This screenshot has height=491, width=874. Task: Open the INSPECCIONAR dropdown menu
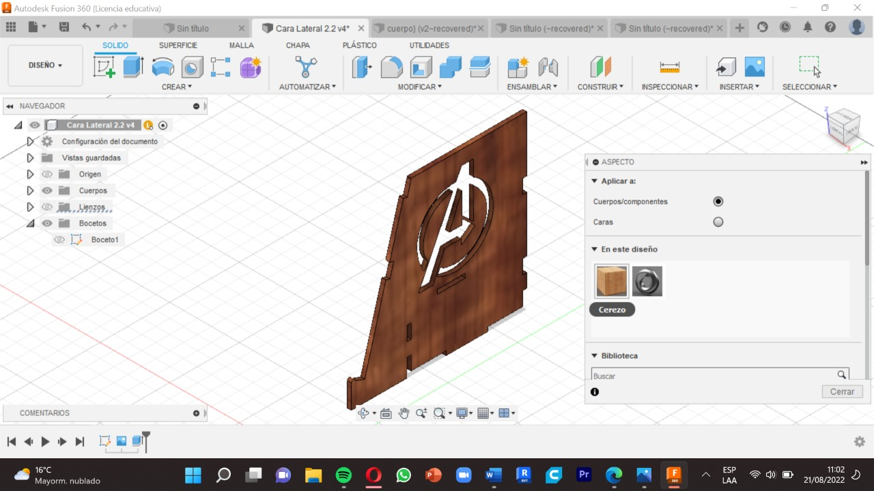pyautogui.click(x=670, y=87)
